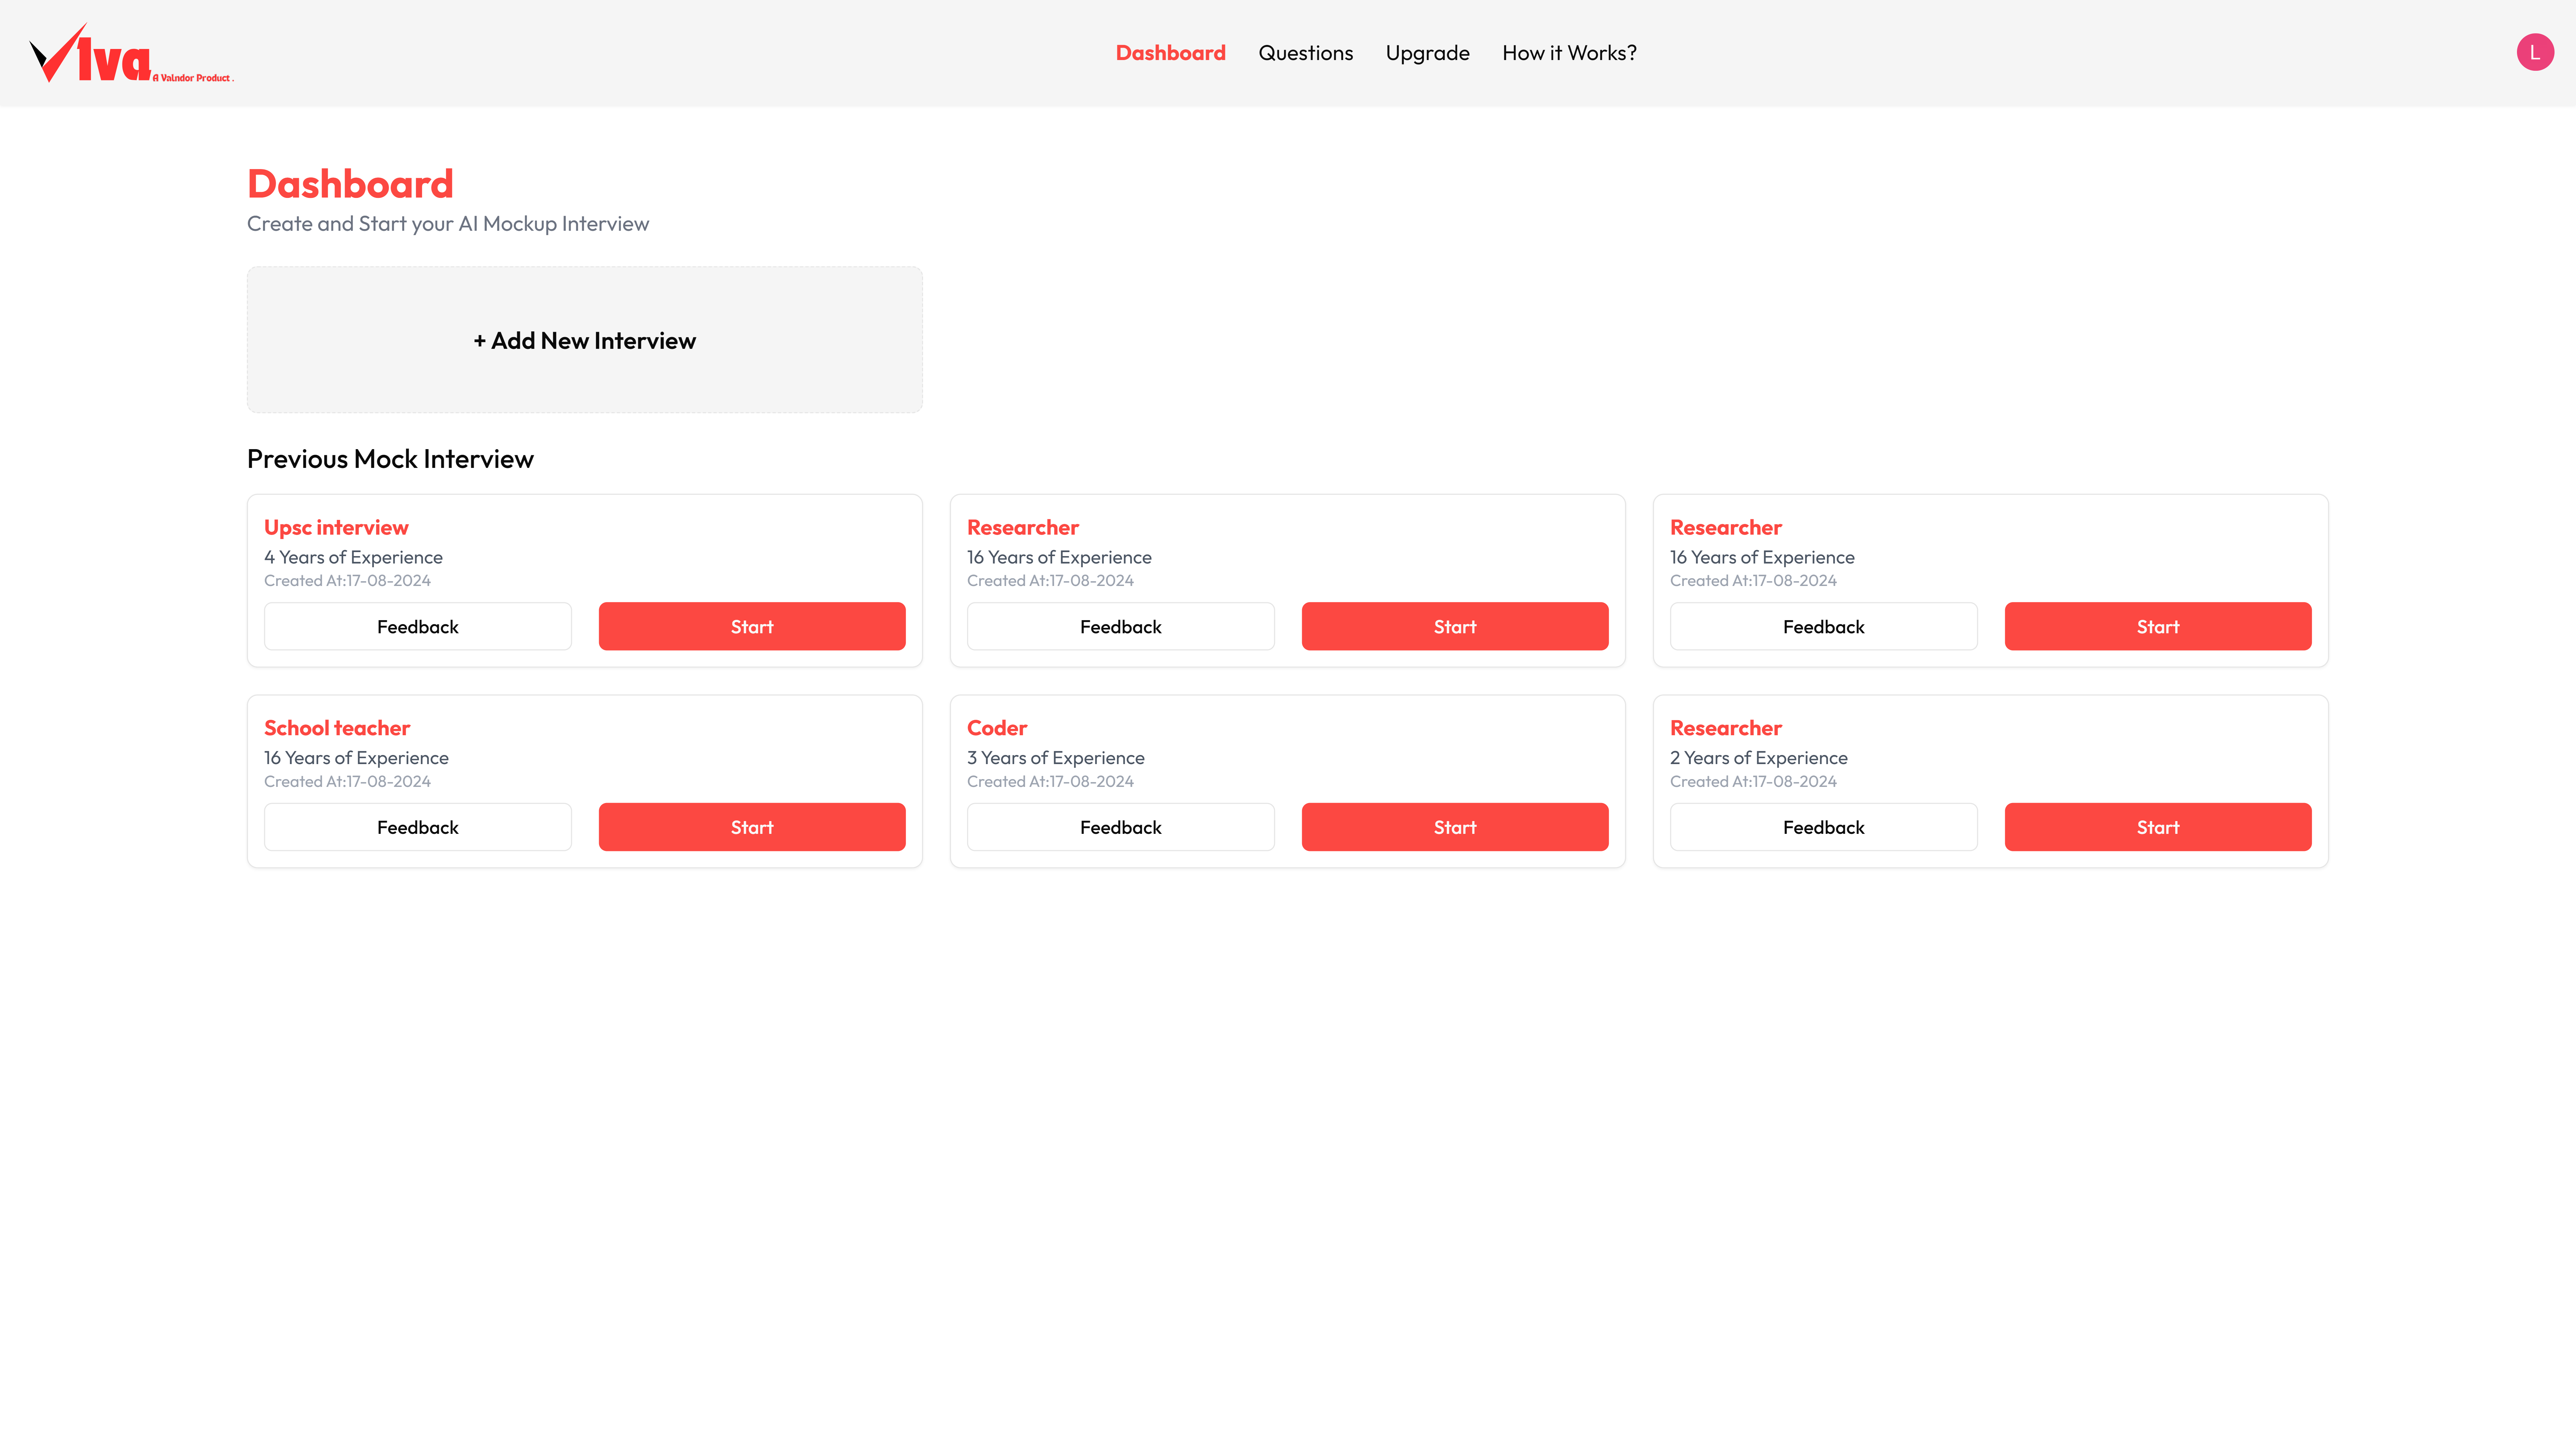Click the School teacher title
Viewport: 2576px width, 1449px height.
pos(337,728)
